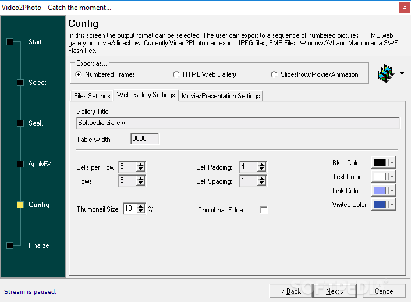
Task: Click the white Text Color swatch
Action: click(x=380, y=177)
